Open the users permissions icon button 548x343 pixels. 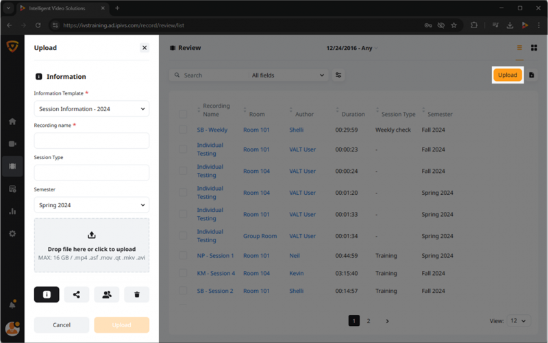pyautogui.click(x=107, y=295)
